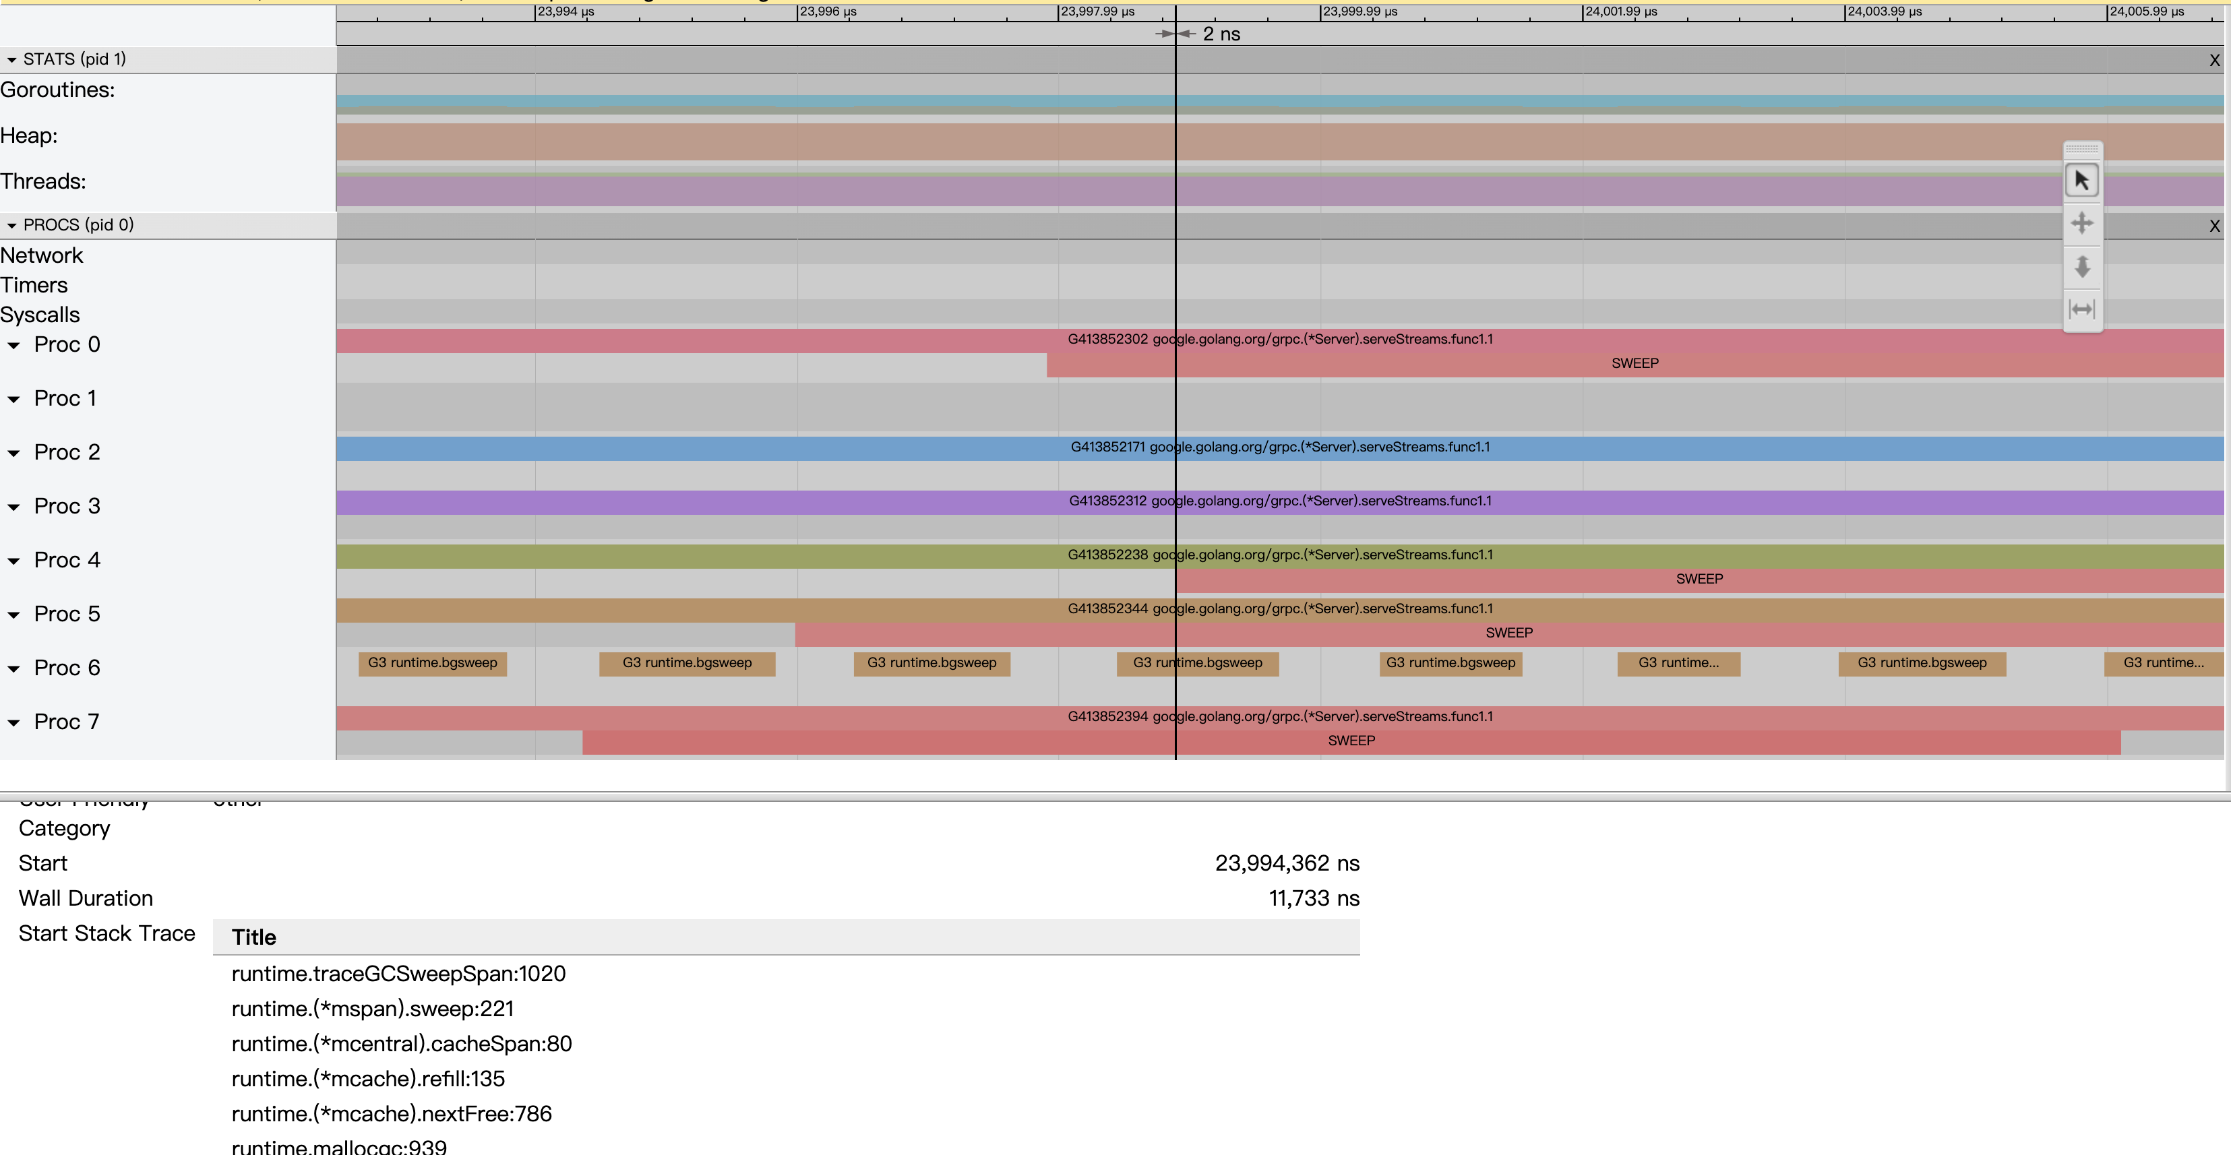2231x1155 pixels.
Task: Choose the zoom tool icon
Action: 2081,267
